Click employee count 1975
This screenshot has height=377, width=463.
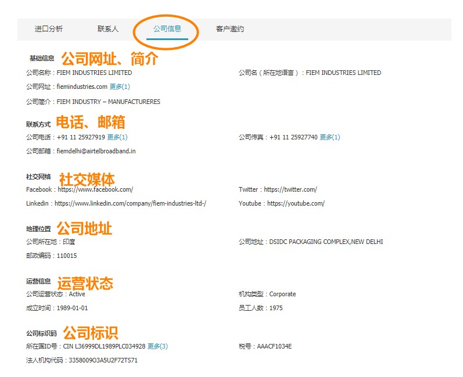(x=276, y=308)
